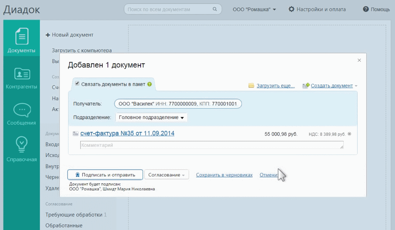
Task: Select Загрузить с компьютера option
Action: point(82,50)
